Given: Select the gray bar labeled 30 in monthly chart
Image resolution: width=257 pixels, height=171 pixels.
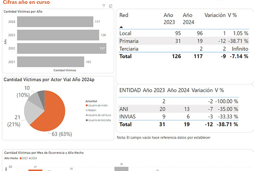Looking at the screenshot, I should click(x=121, y=169).
